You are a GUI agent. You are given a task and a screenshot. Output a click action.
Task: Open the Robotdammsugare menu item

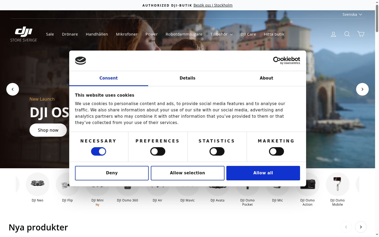point(184,34)
